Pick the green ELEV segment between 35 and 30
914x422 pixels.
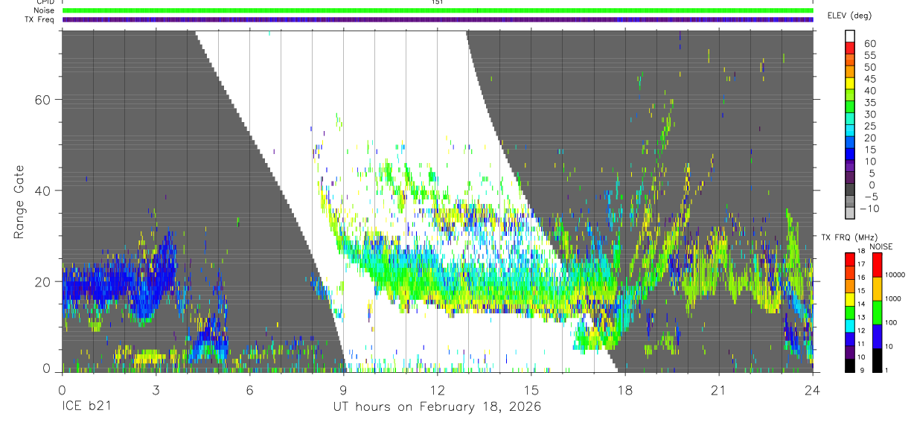pos(849,107)
